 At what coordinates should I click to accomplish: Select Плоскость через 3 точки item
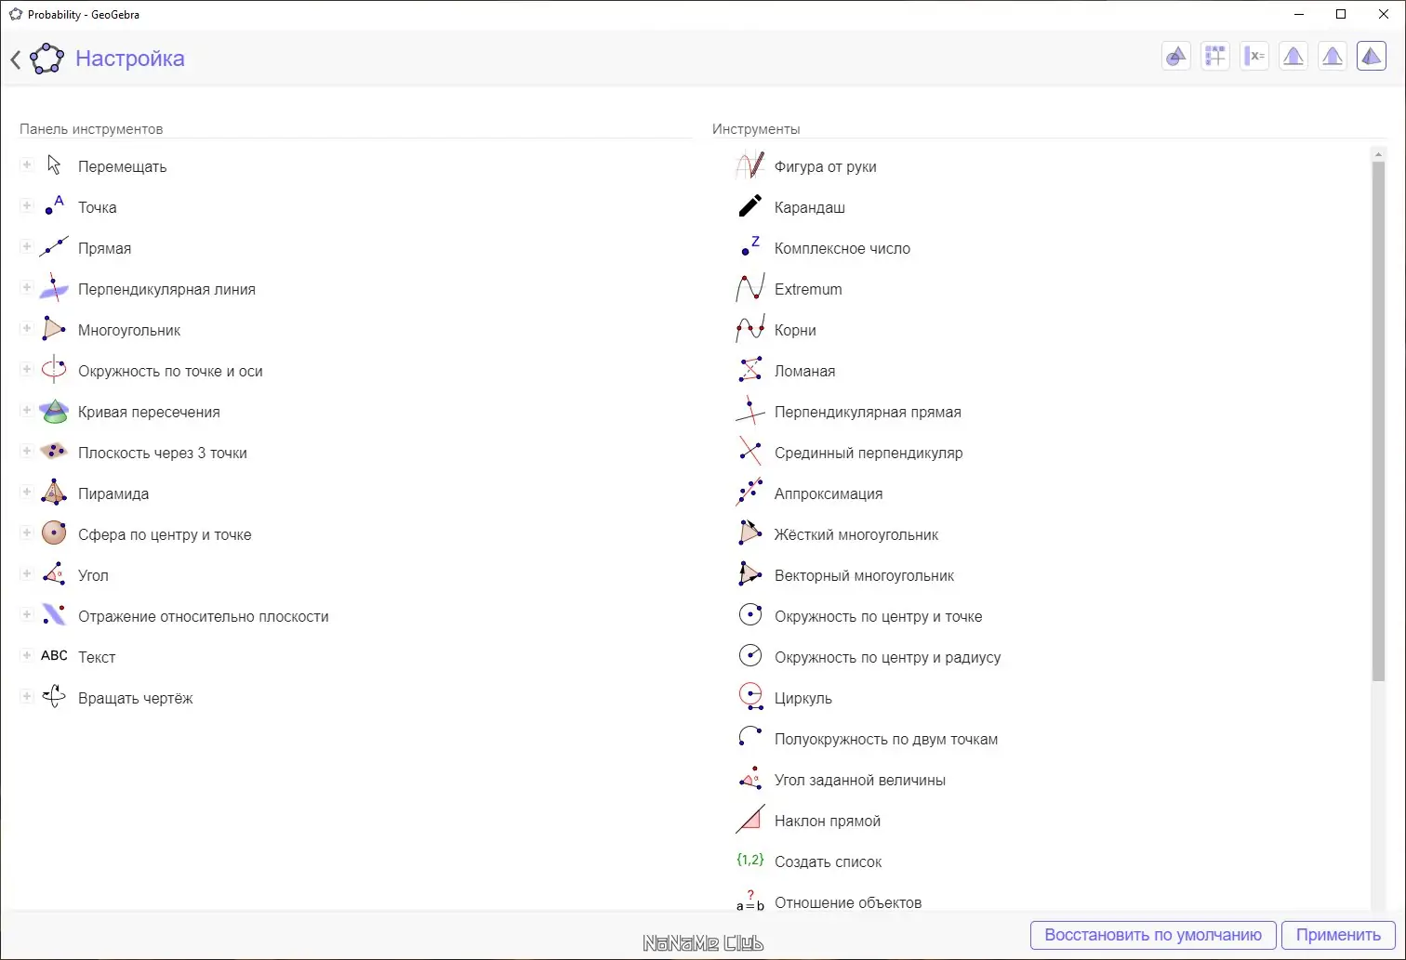click(163, 453)
